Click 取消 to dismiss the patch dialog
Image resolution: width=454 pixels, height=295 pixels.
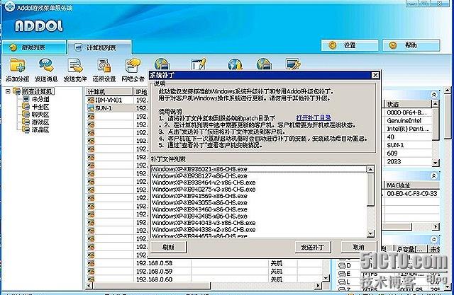pos(359,247)
